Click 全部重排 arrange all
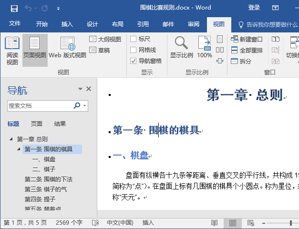Image resolution: width=299 pixels, height=229 pixels. [247, 50]
